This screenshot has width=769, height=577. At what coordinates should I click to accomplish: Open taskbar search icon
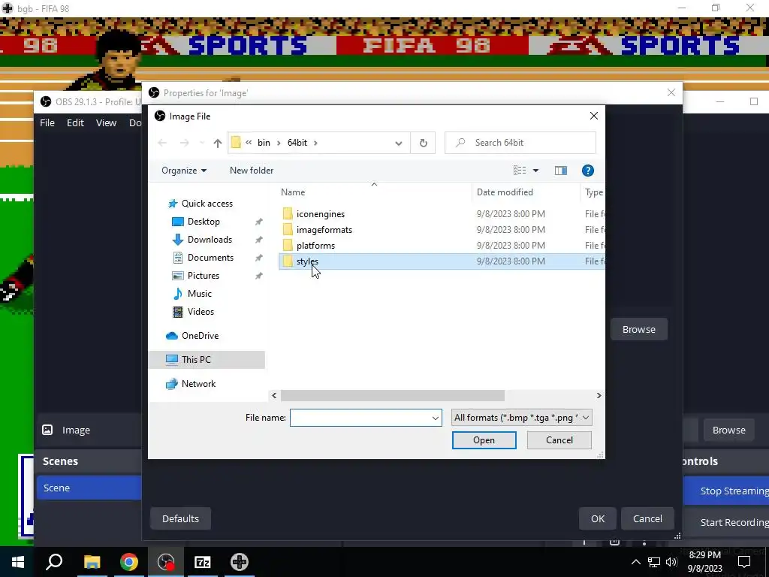54,562
